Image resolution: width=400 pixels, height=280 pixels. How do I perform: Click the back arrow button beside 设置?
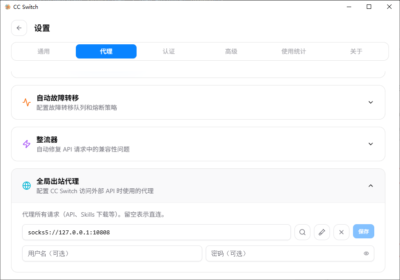[x=19, y=28]
